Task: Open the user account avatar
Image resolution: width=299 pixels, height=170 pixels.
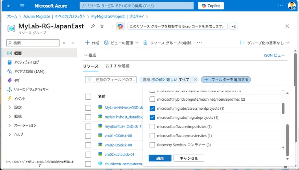Action: click(x=292, y=6)
